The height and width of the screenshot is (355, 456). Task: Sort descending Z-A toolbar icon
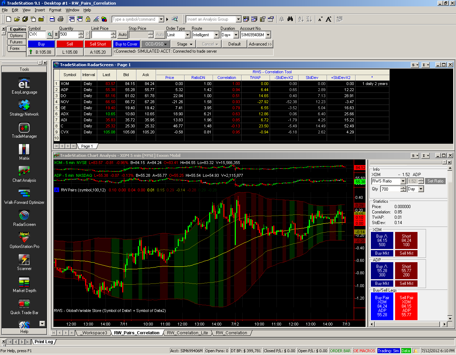309,19
